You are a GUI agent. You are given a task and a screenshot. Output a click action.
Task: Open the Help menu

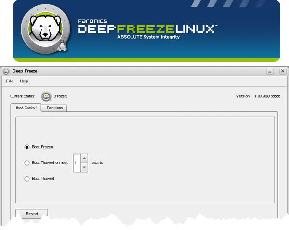(x=24, y=81)
